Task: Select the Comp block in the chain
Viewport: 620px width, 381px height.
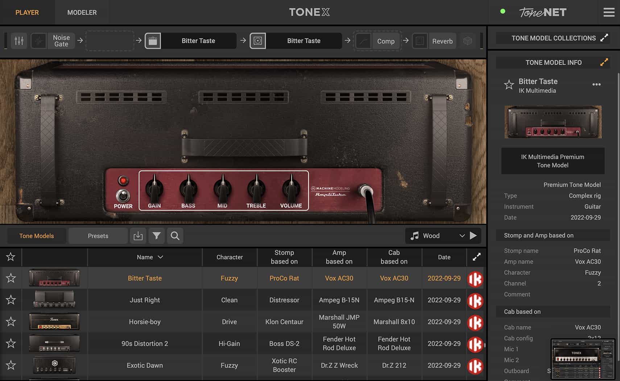Action: coord(385,41)
